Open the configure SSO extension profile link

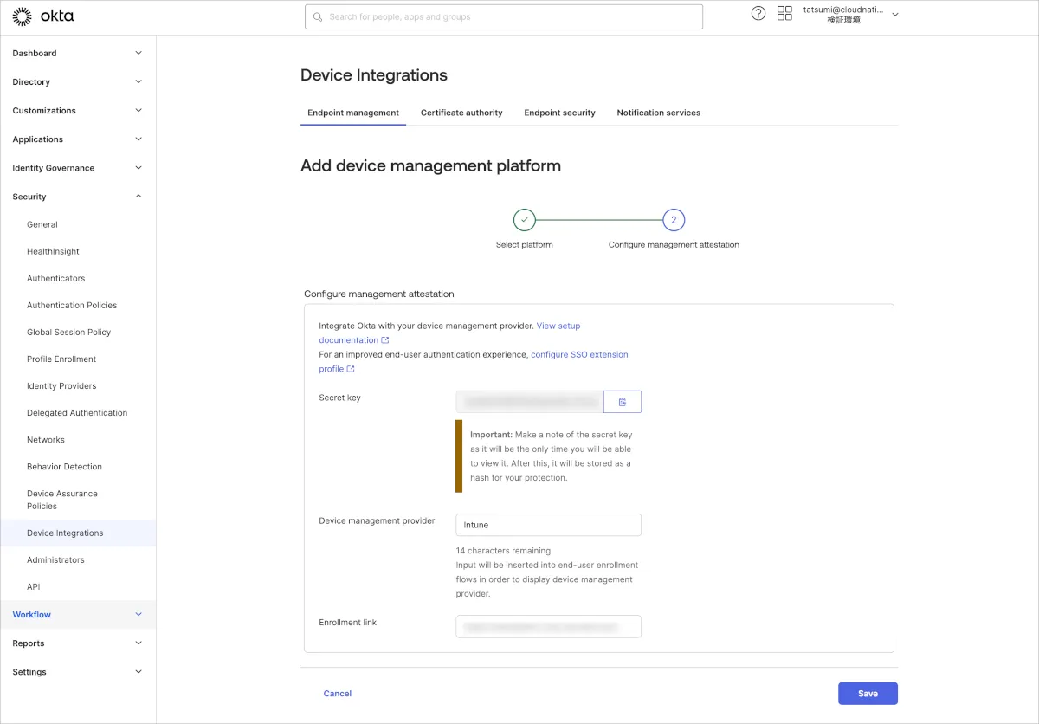click(x=578, y=355)
